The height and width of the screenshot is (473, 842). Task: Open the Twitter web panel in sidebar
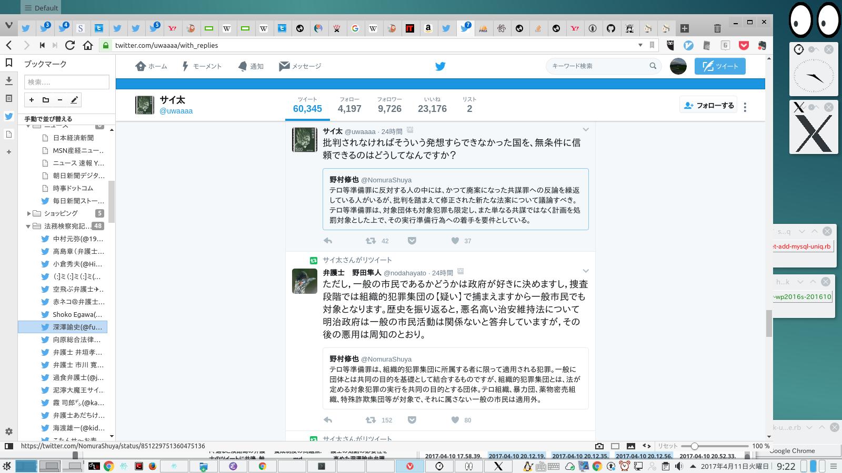pyautogui.click(x=9, y=117)
